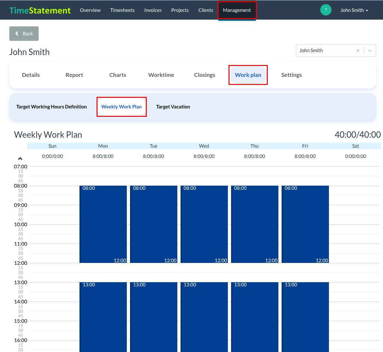
Task: Open Clients in the navigation bar
Action: click(x=206, y=10)
